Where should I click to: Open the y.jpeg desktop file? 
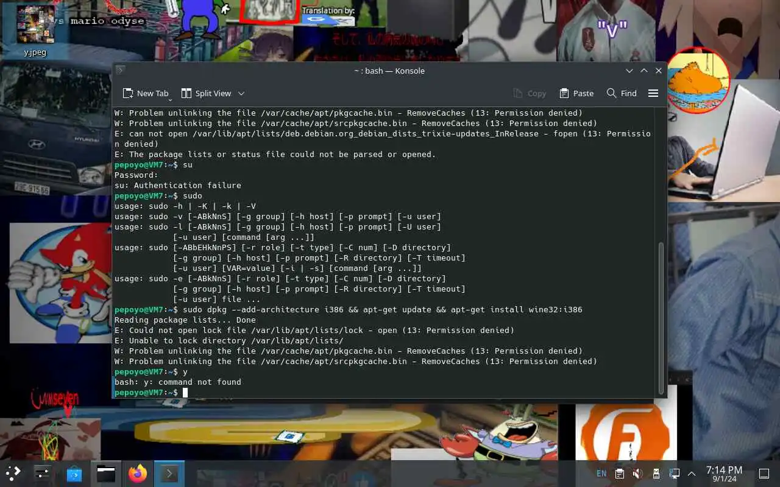[x=35, y=30]
